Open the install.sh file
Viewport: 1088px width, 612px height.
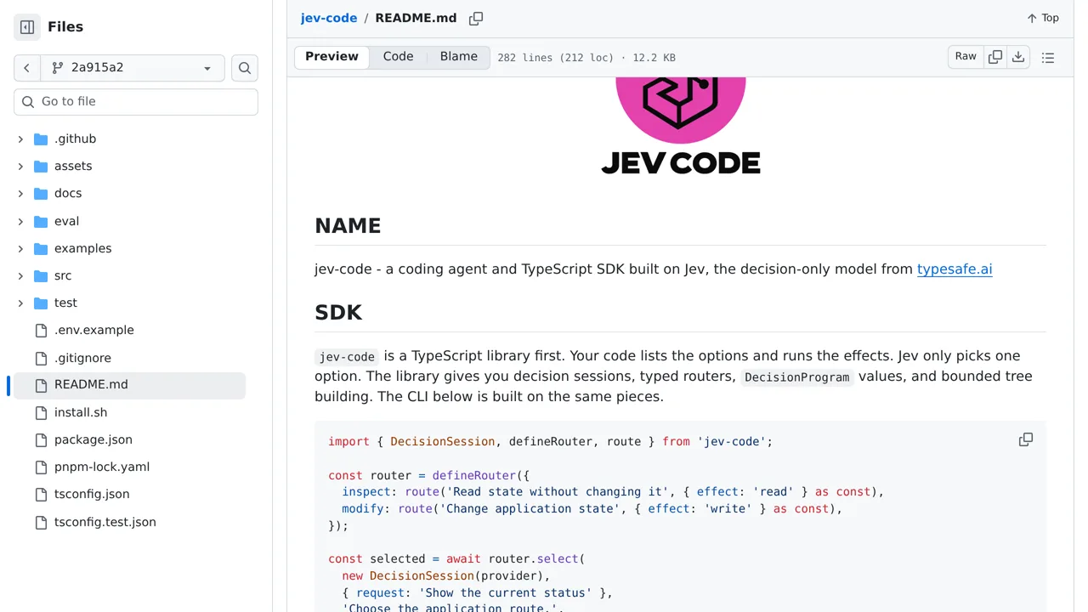click(x=81, y=412)
